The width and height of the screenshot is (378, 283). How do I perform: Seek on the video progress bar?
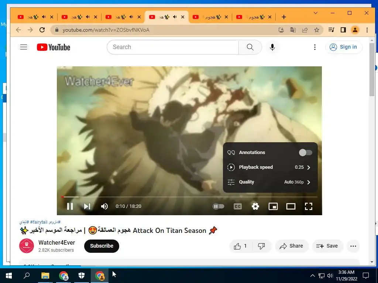tap(189, 197)
